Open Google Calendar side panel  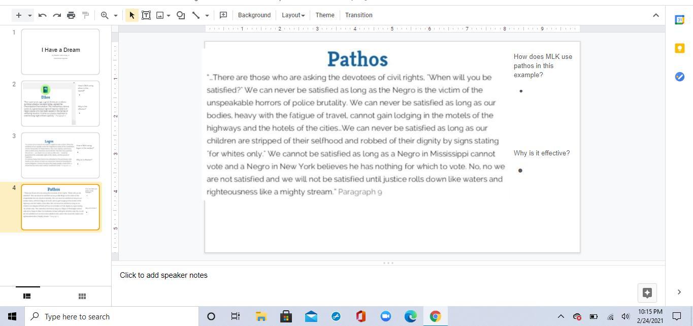(x=679, y=20)
